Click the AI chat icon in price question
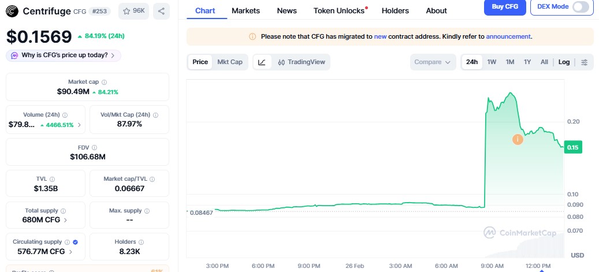 coord(14,55)
